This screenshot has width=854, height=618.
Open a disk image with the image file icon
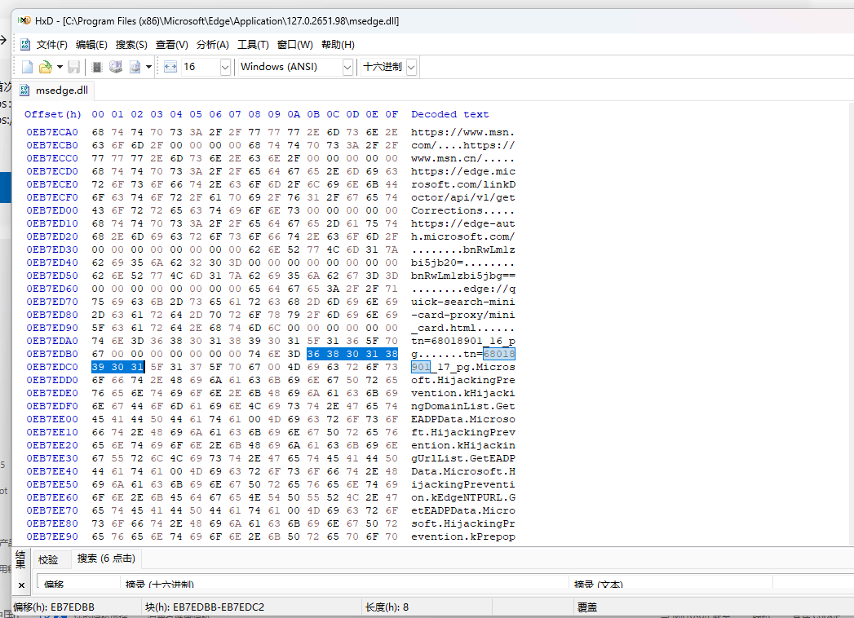(x=135, y=67)
